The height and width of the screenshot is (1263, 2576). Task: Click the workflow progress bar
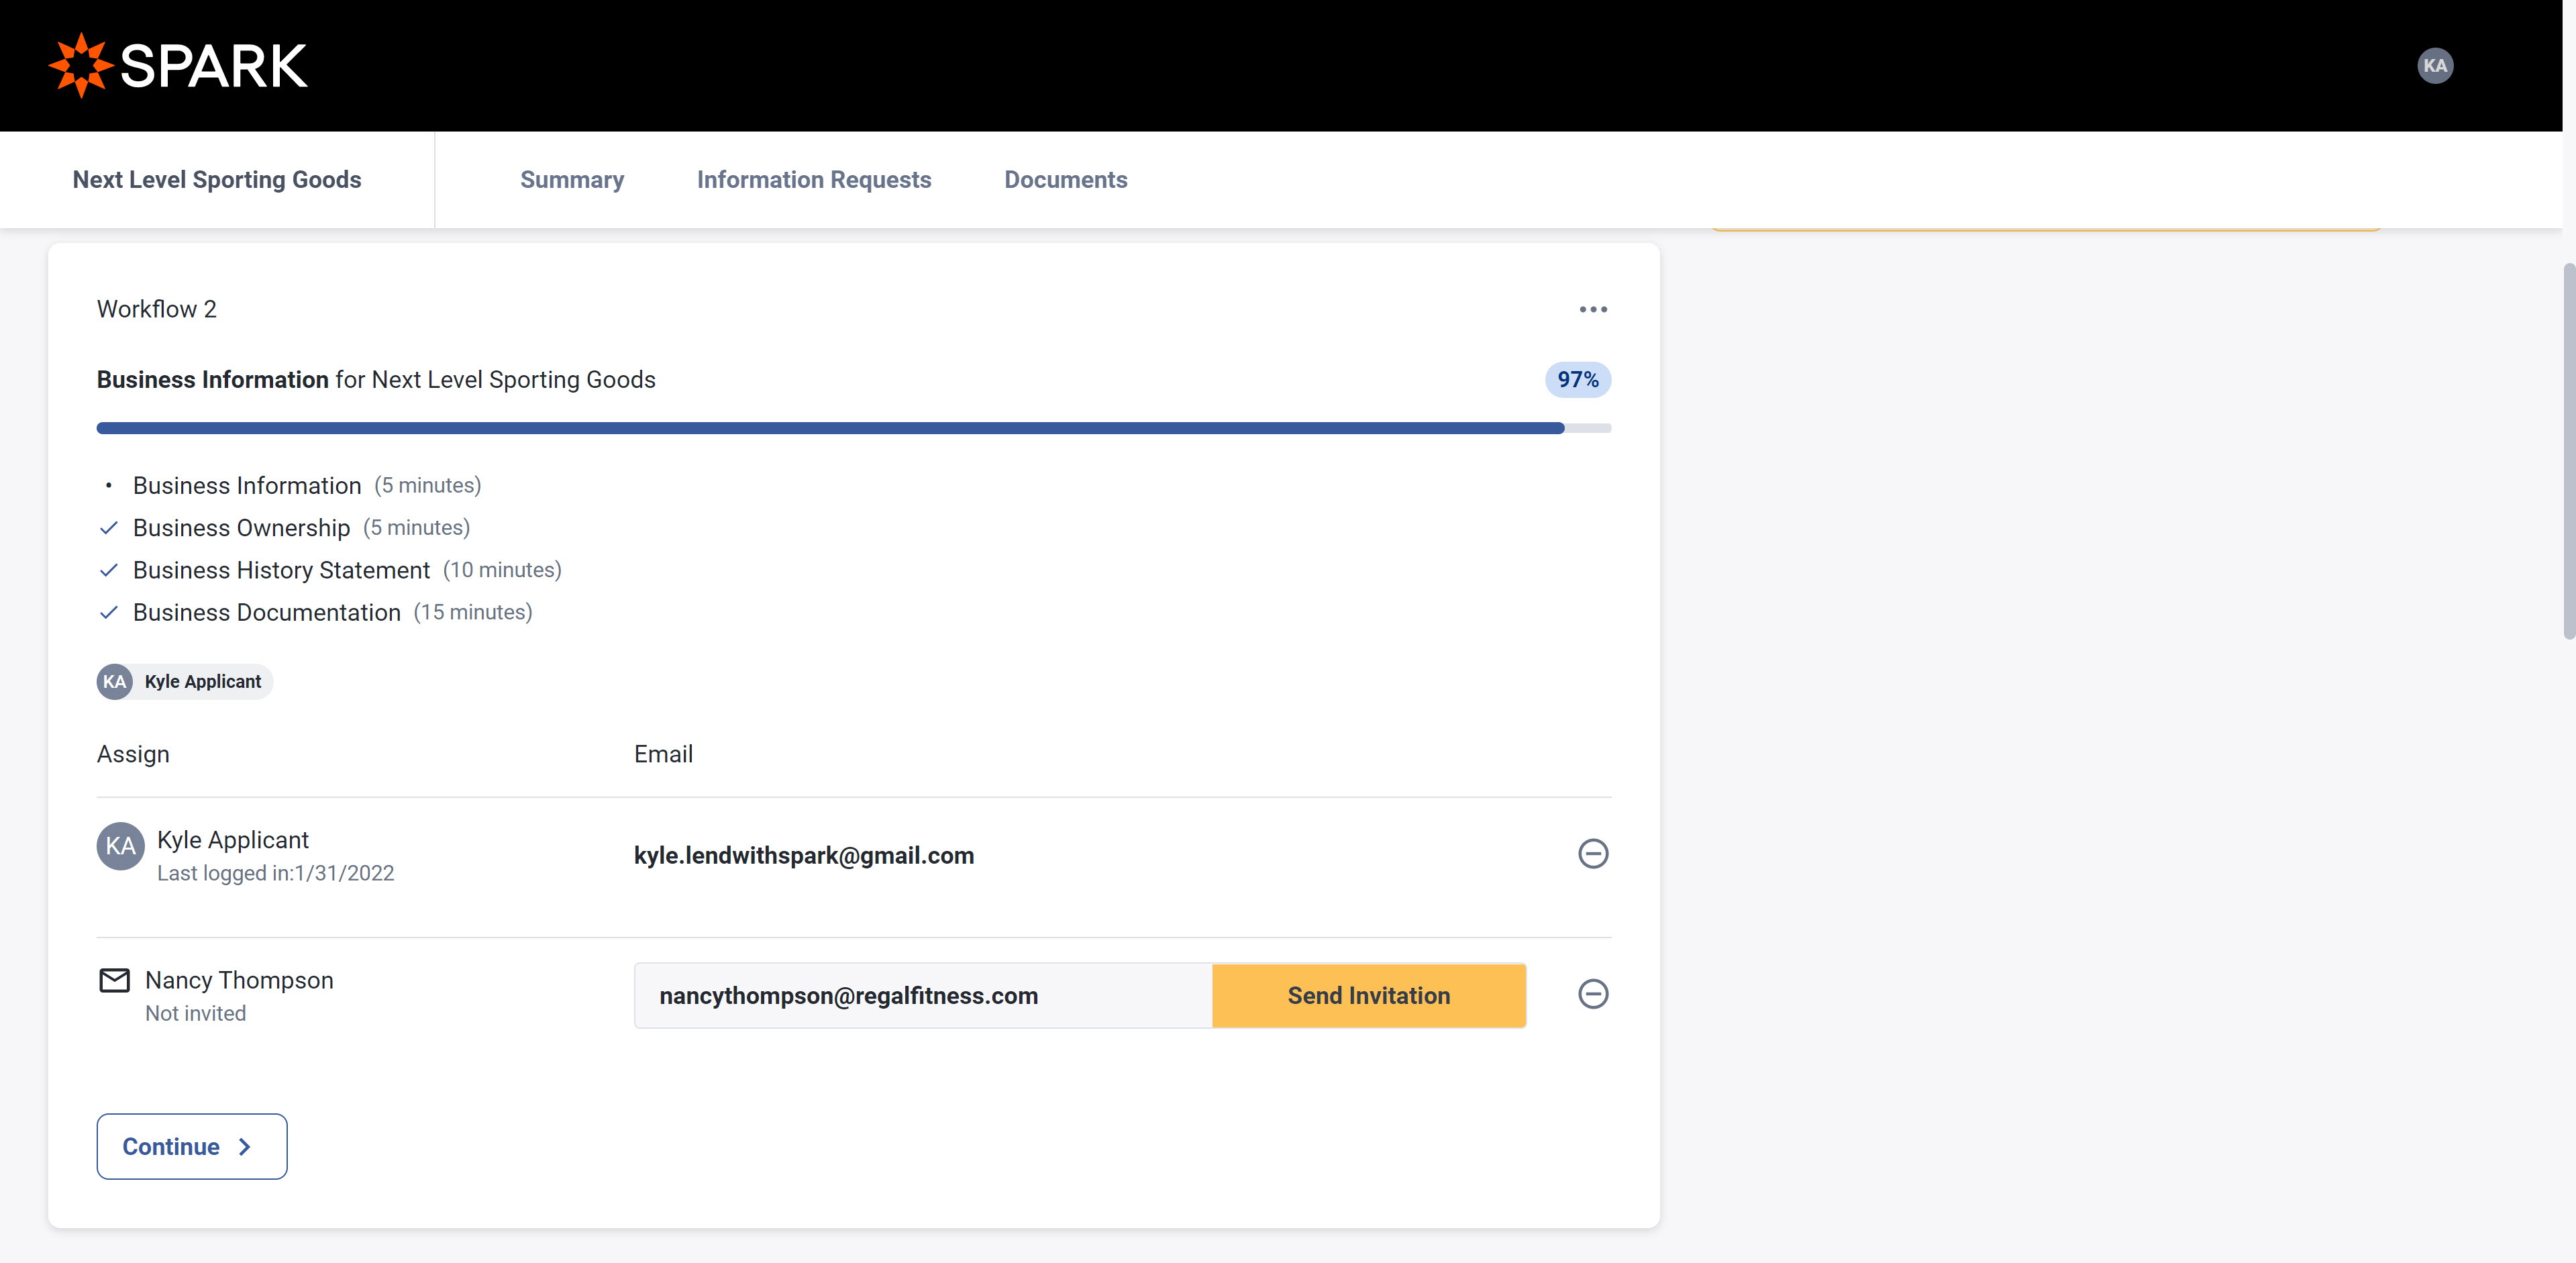click(x=853, y=428)
